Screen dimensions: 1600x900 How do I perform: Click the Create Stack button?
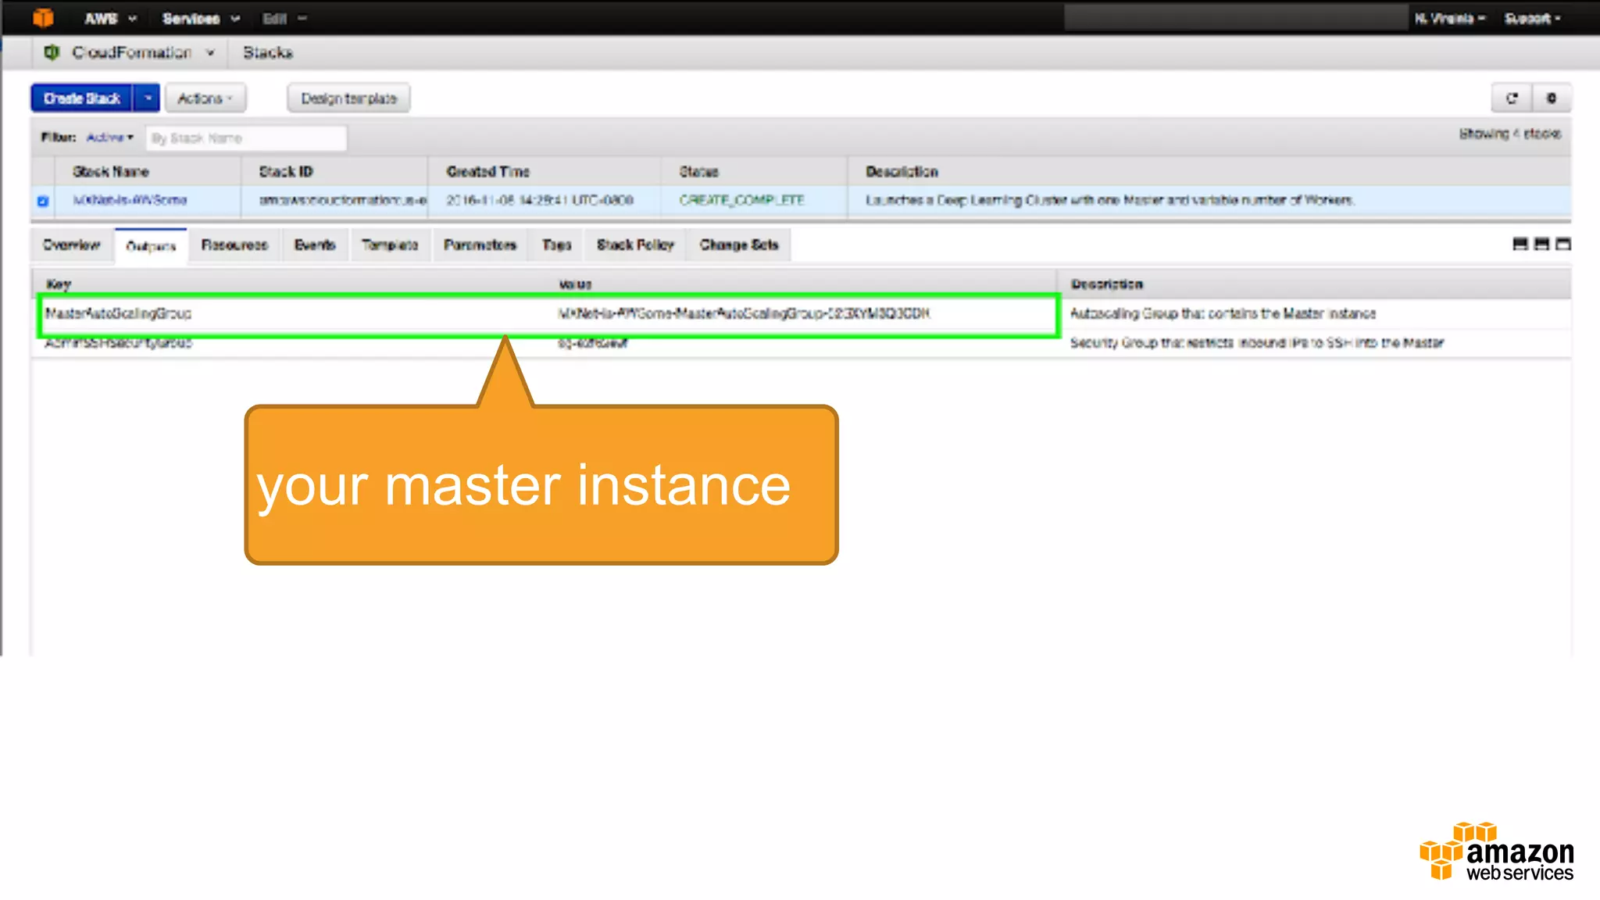click(x=82, y=98)
